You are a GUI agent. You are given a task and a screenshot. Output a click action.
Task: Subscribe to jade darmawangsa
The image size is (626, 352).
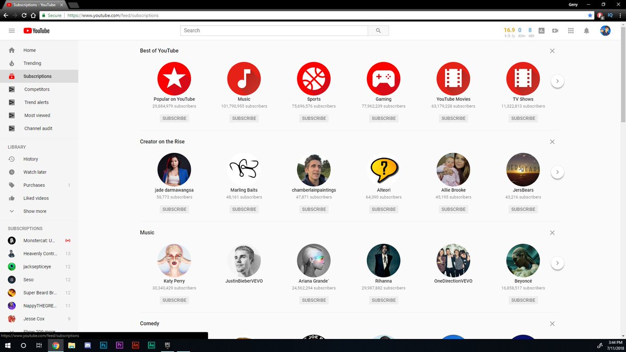pos(174,209)
